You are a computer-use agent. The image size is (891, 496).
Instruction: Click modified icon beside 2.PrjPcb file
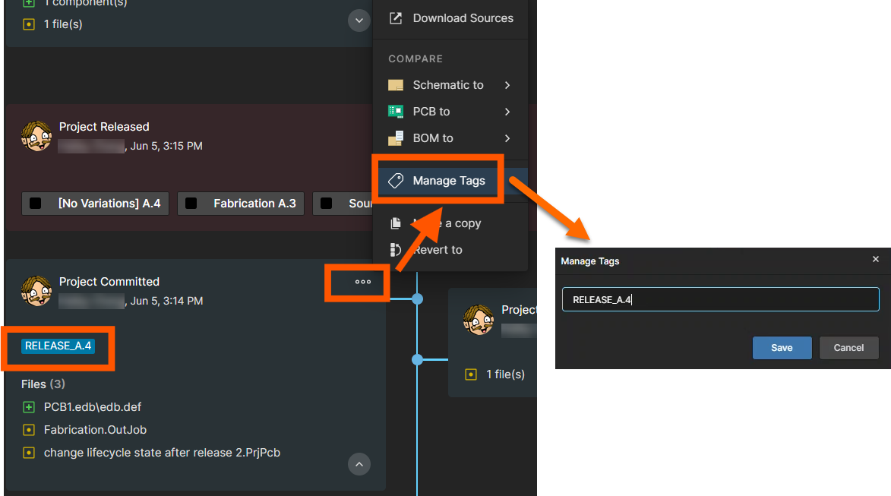(28, 453)
